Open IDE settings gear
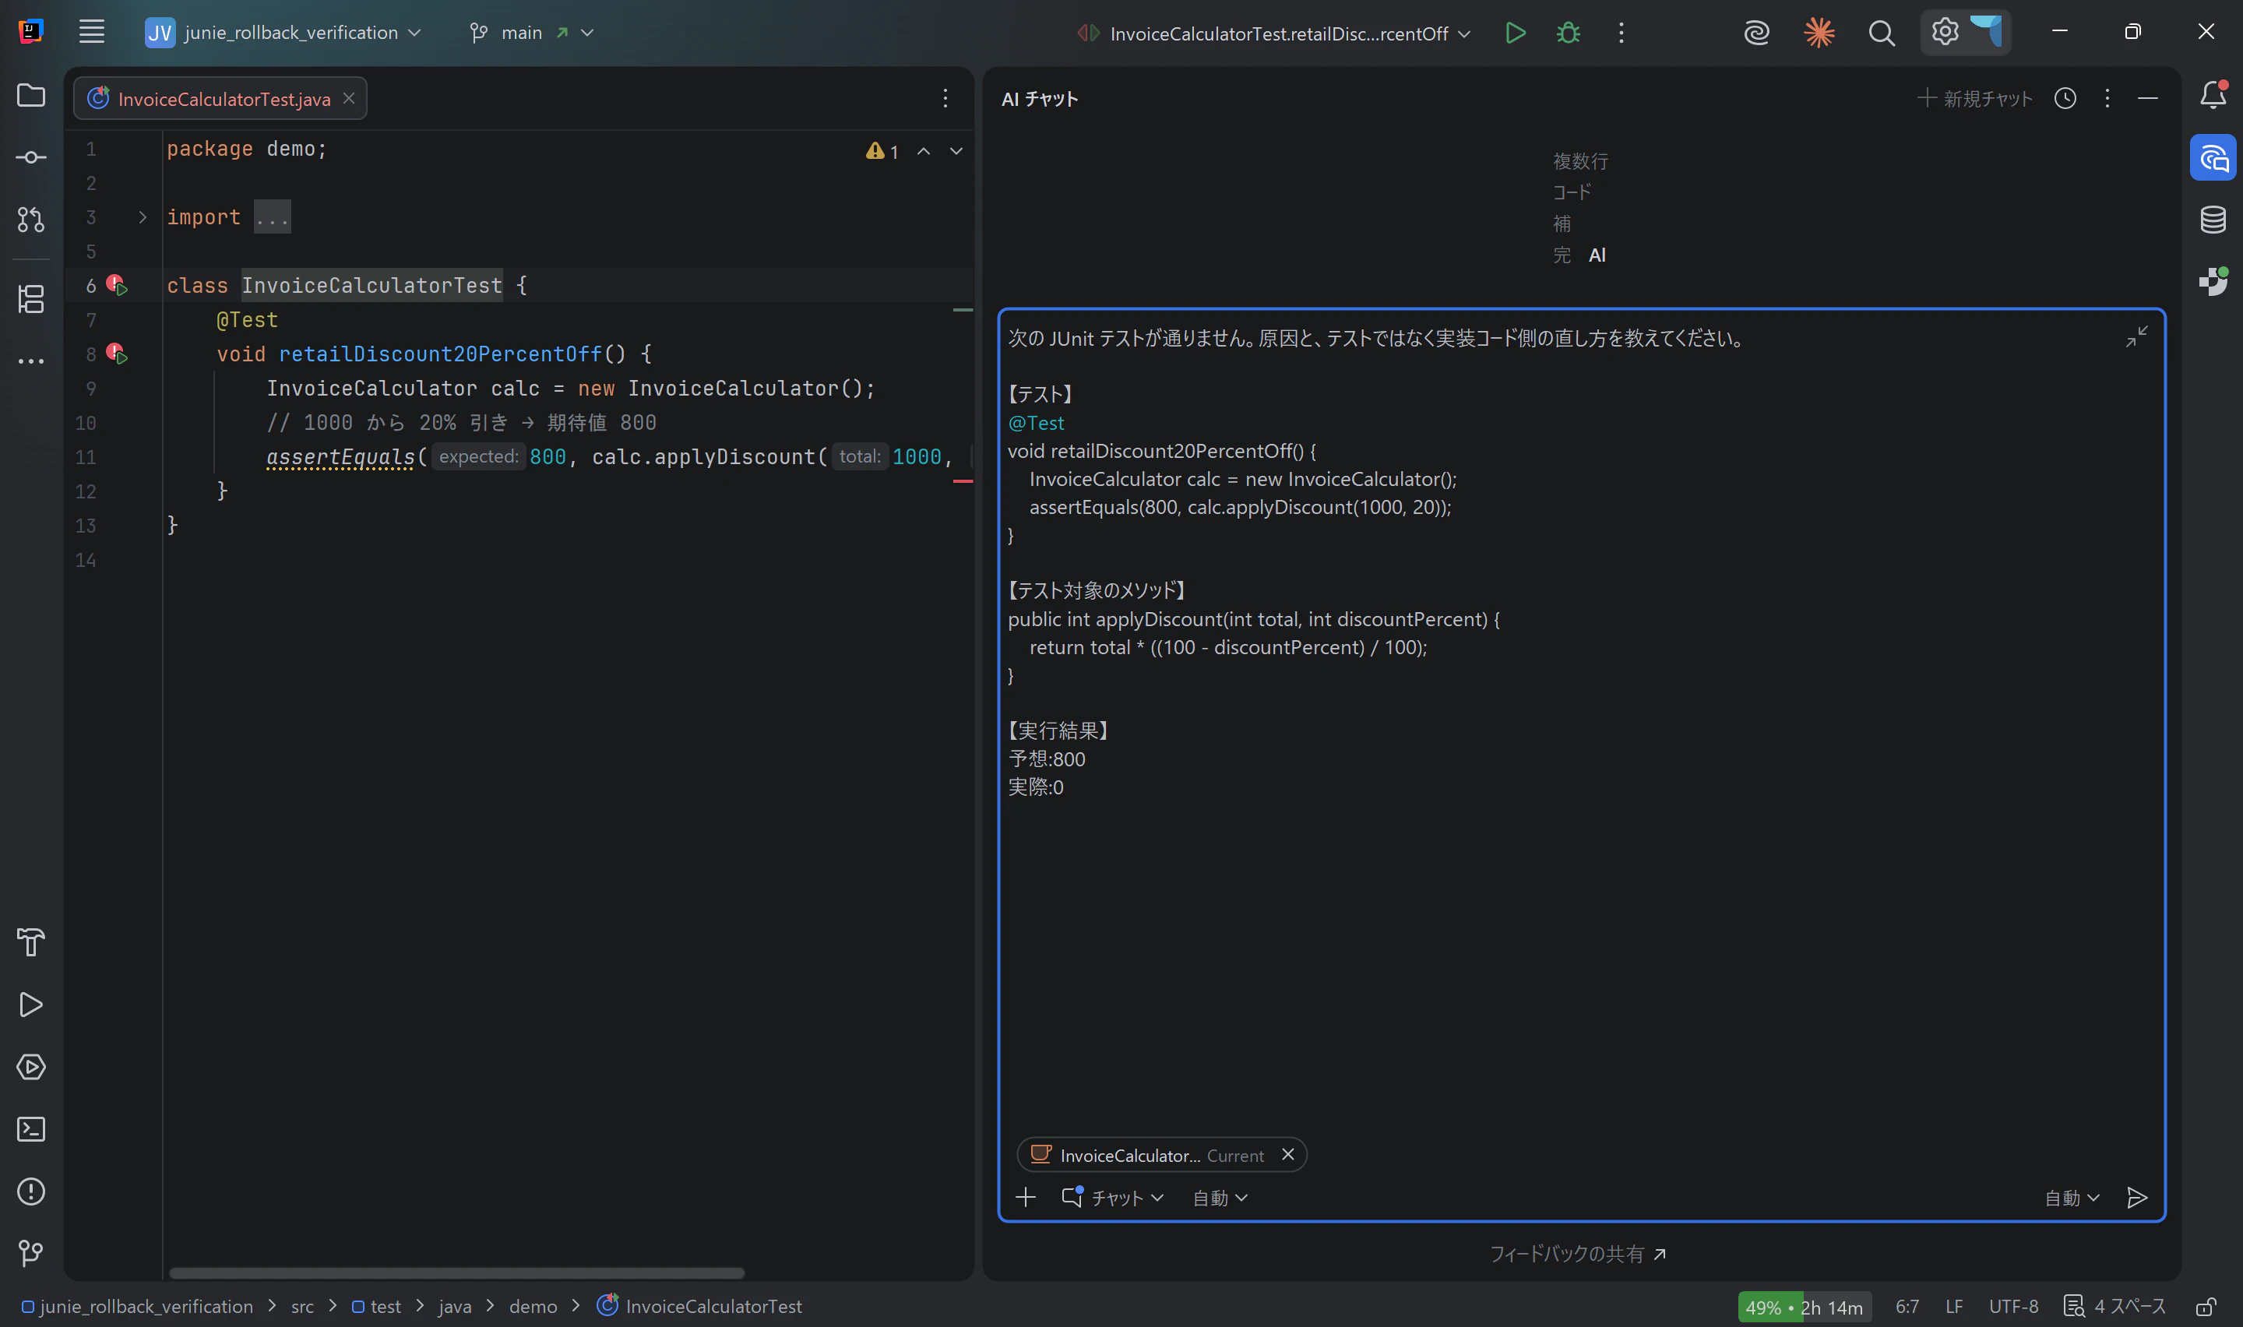 [x=1945, y=32]
